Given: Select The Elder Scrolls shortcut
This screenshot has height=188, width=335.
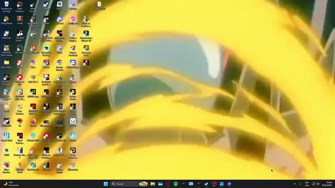Looking at the screenshot, I should coord(20,36).
